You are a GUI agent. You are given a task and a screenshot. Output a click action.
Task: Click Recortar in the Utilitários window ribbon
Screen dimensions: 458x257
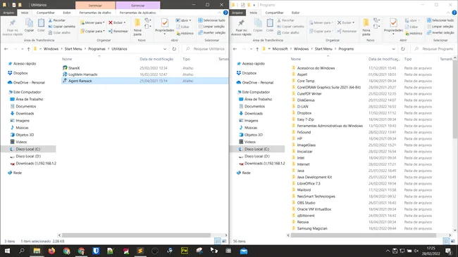tap(57, 20)
